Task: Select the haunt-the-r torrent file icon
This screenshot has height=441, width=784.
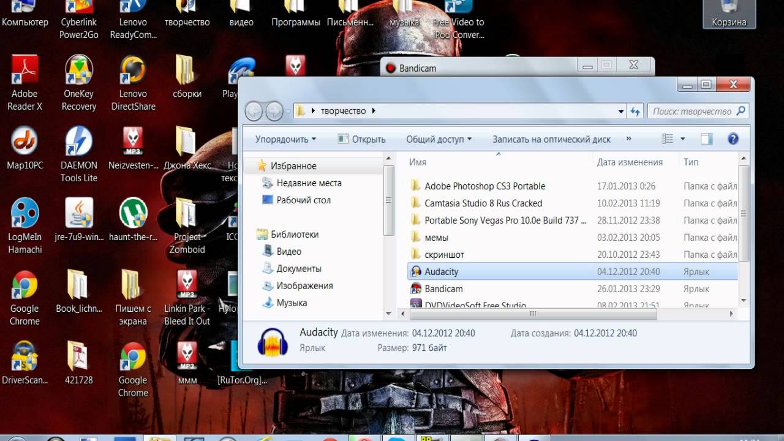Action: click(133, 220)
